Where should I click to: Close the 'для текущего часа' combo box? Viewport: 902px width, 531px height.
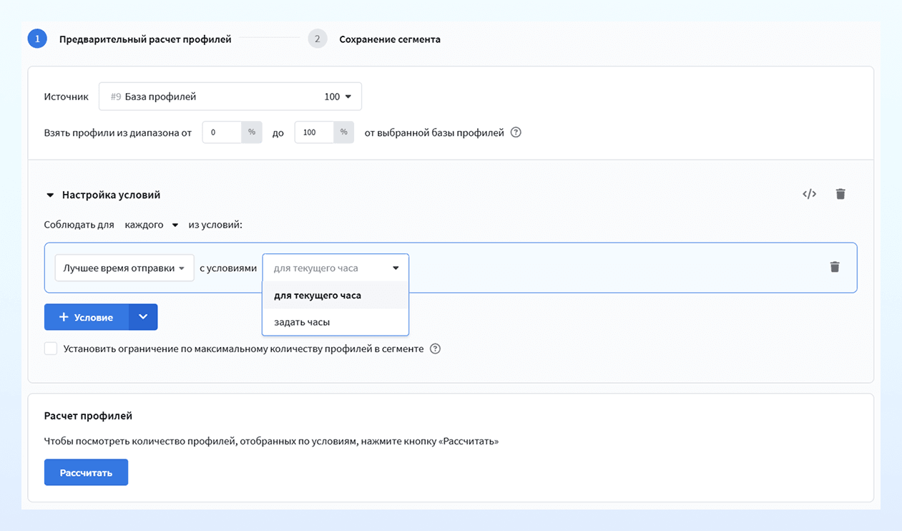pyautogui.click(x=335, y=268)
